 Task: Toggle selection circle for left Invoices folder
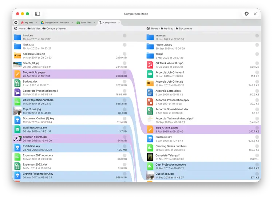[x=124, y=36]
